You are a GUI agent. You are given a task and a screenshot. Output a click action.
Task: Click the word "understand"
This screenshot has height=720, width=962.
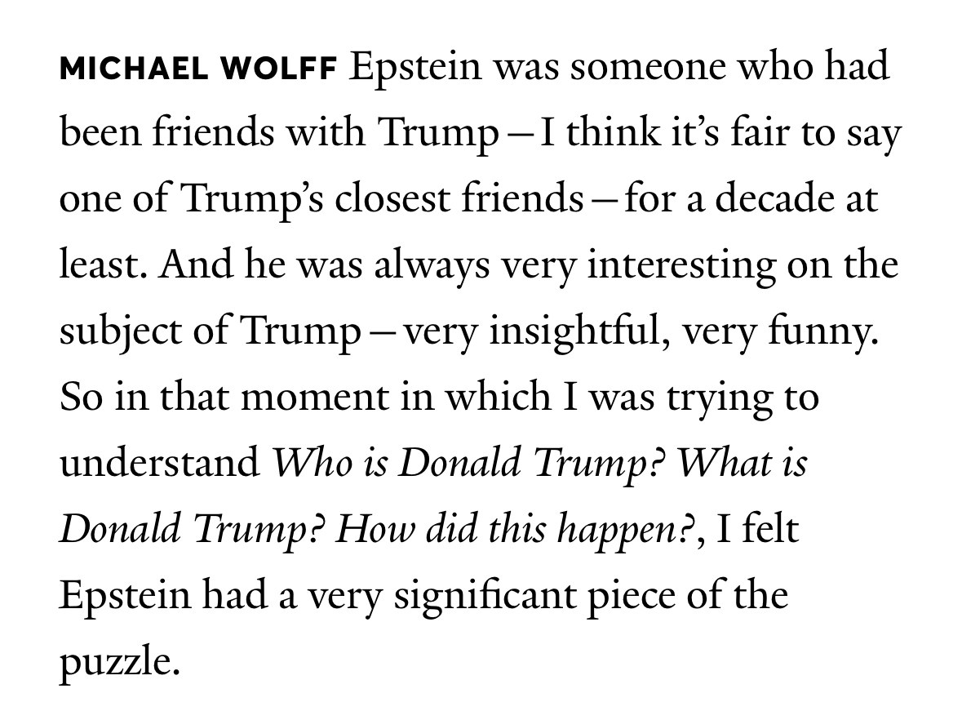point(158,463)
